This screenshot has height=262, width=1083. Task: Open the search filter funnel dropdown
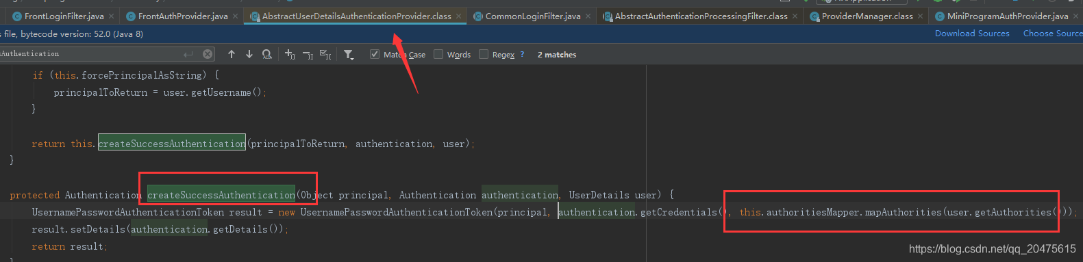(x=349, y=54)
